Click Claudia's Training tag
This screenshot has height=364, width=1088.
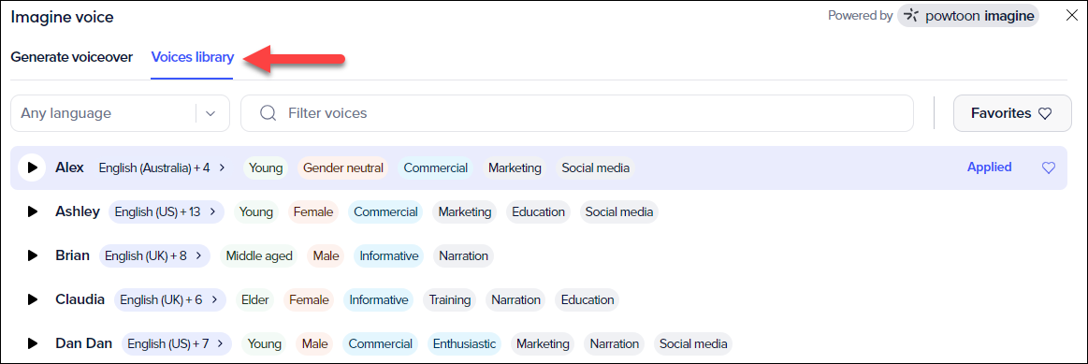click(450, 300)
